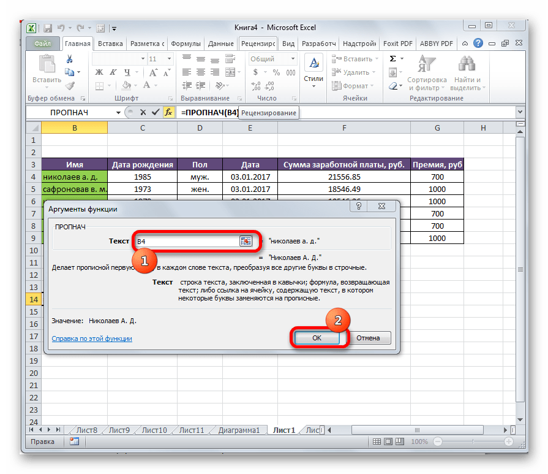548x474 pixels.
Task: Click the increase indent icon
Action: [x=200, y=85]
